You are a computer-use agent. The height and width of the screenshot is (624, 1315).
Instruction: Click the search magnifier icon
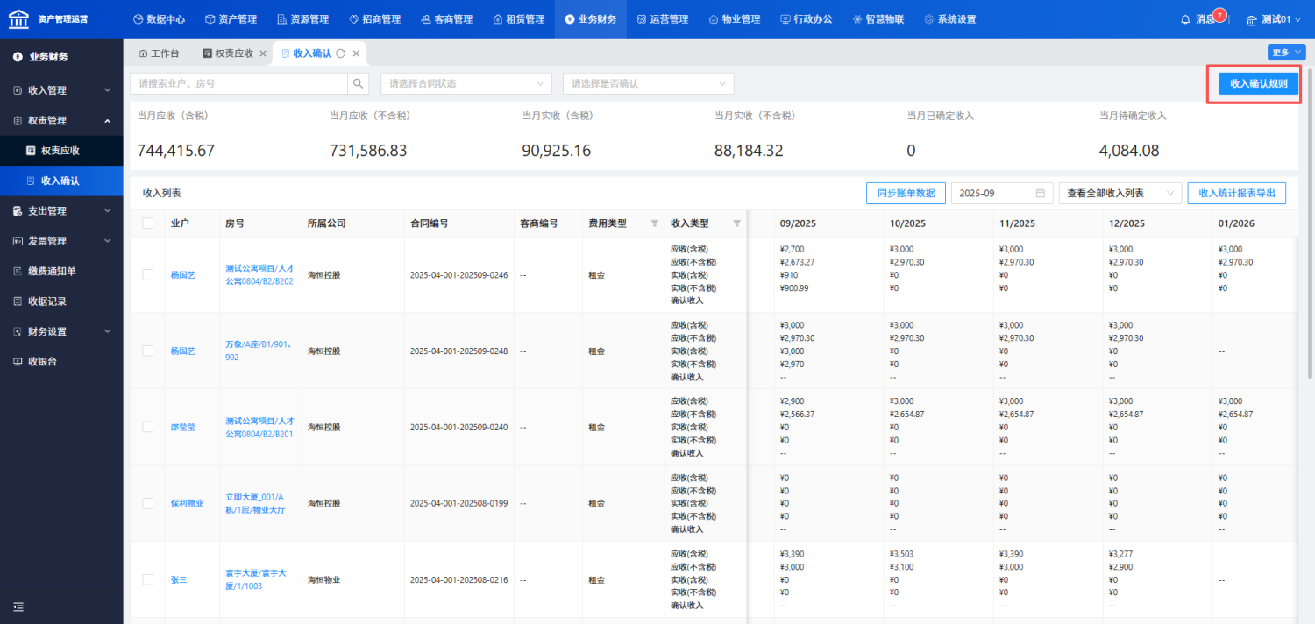(x=358, y=83)
